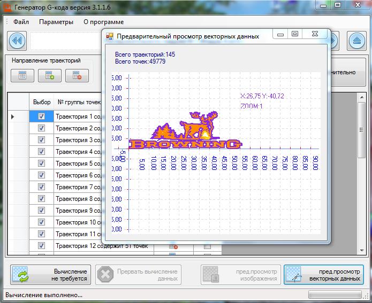The image size is (372, 303).
Task: Click the Выбор column header
Action: pyautogui.click(x=42, y=102)
